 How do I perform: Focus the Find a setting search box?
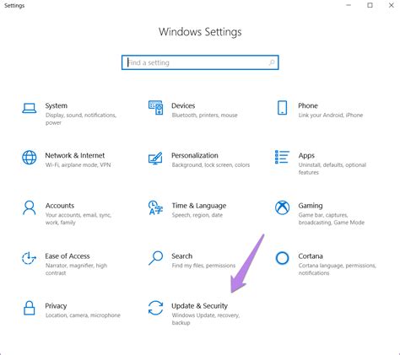point(200,62)
